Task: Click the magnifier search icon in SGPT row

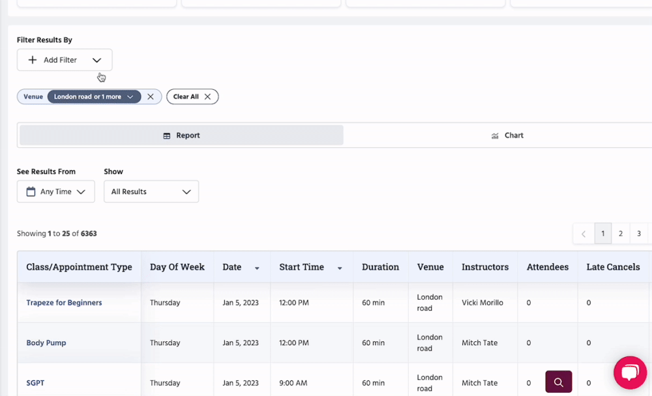Action: pyautogui.click(x=558, y=382)
